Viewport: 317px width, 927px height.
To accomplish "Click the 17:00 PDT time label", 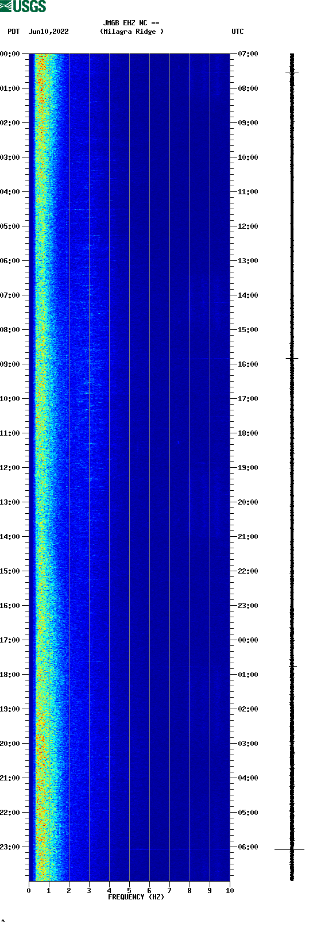I will click(10, 640).
